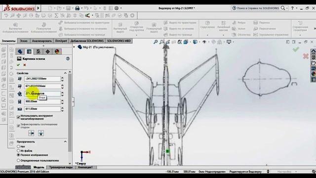316x178 pixels.
Task: Switch to SOLIDWORKS MBD tab
Action: (x=119, y=41)
